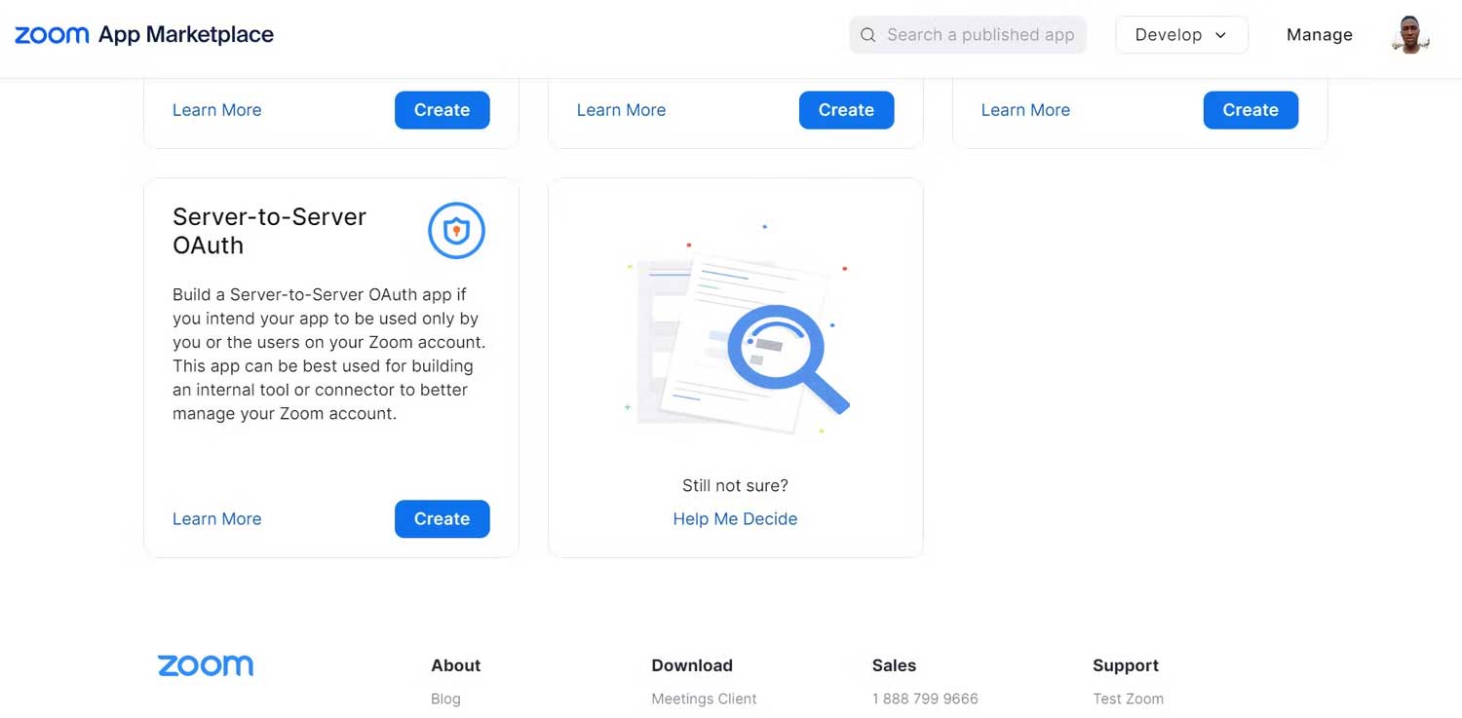Create a Server-to-Server OAuth app
The width and height of the screenshot is (1462, 718).
[x=442, y=518]
